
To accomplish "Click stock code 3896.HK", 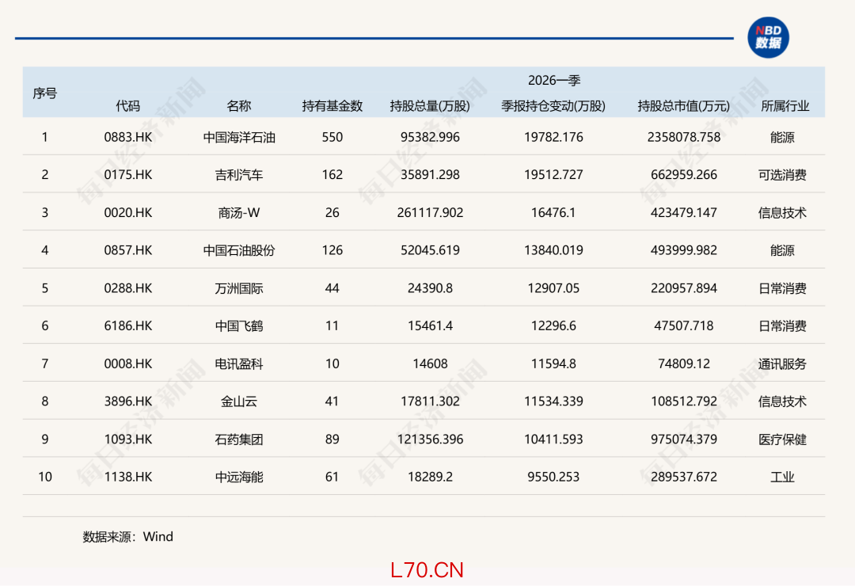I will 128,401.
